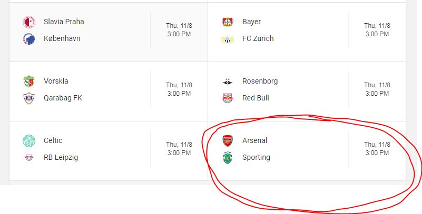This screenshot has height=214, width=422.
Task: Click the FC Zurich logo
Action: coord(228,39)
